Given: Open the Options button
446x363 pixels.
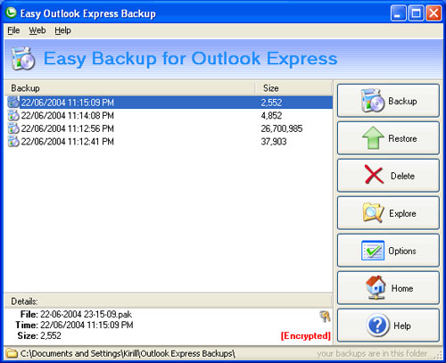Looking at the screenshot, I should (388, 251).
